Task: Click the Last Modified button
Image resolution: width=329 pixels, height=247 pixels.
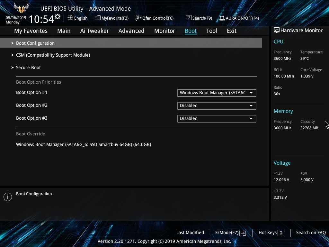Action: tap(190, 233)
